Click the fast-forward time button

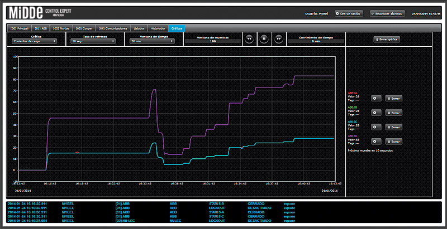click(x=278, y=39)
